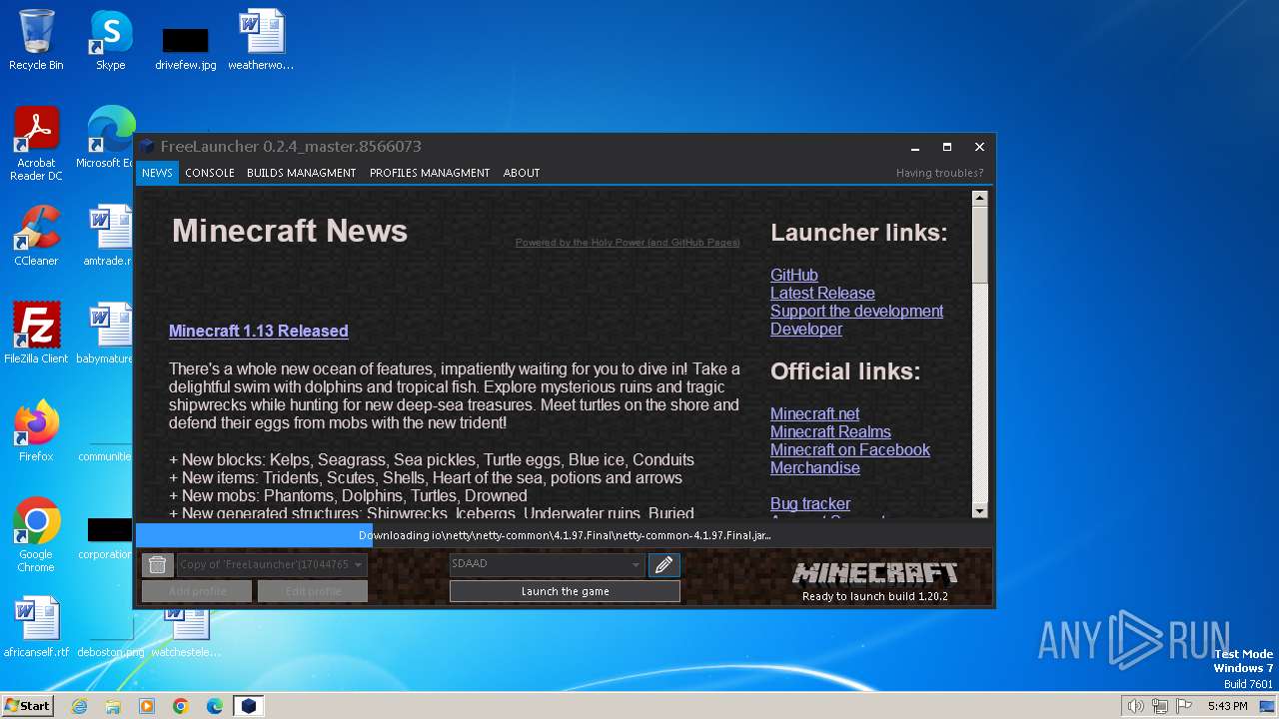Open Minecraft 1.13 Released article link

coord(259,331)
